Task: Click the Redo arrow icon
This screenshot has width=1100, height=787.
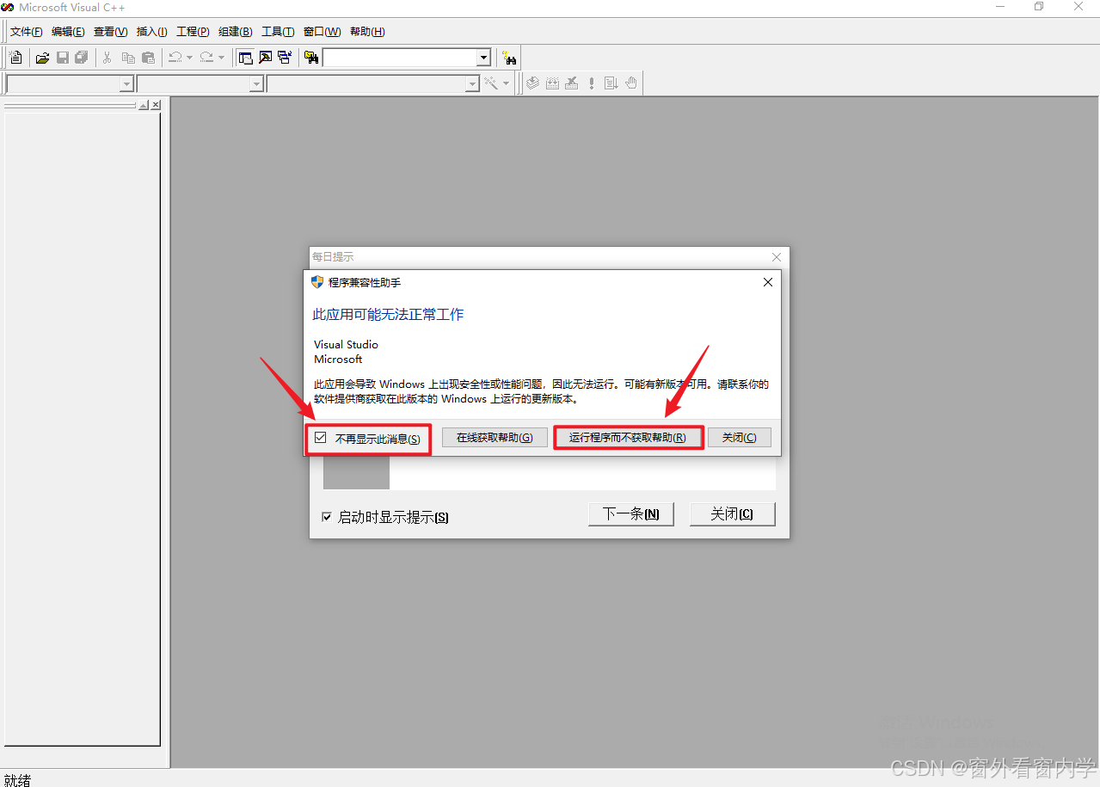Action: pyautogui.click(x=206, y=58)
